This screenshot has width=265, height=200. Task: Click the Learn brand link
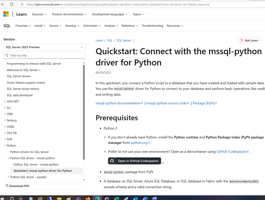pyautogui.click(x=21, y=14)
